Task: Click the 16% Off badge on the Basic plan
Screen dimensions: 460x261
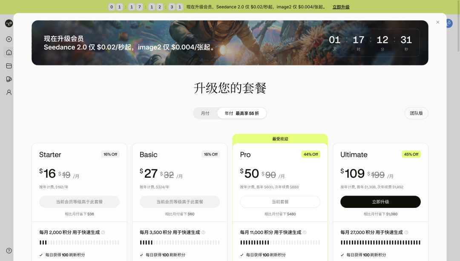Action: [211, 154]
